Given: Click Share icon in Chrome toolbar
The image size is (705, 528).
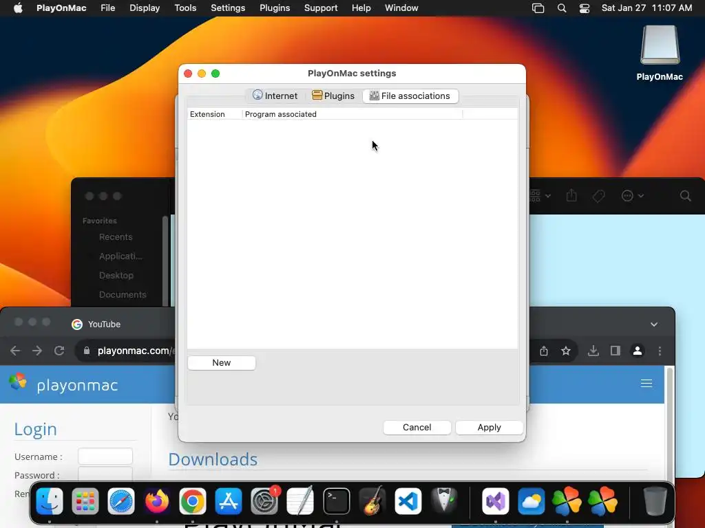Looking at the screenshot, I should [x=544, y=351].
